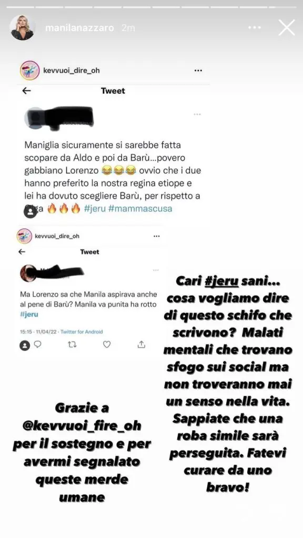Tap the reply speech bubble icon

(x=38, y=344)
